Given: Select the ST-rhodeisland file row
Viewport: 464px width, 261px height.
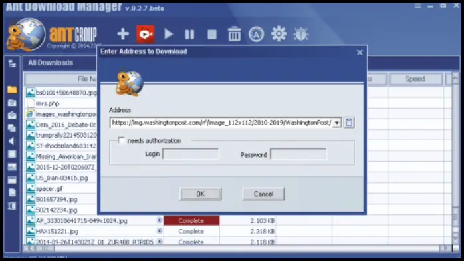Looking at the screenshot, I should tap(61, 146).
